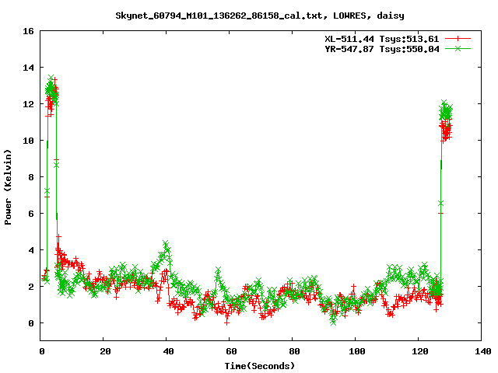
Task: Click y-axis tick label 2
Action: click(31, 287)
